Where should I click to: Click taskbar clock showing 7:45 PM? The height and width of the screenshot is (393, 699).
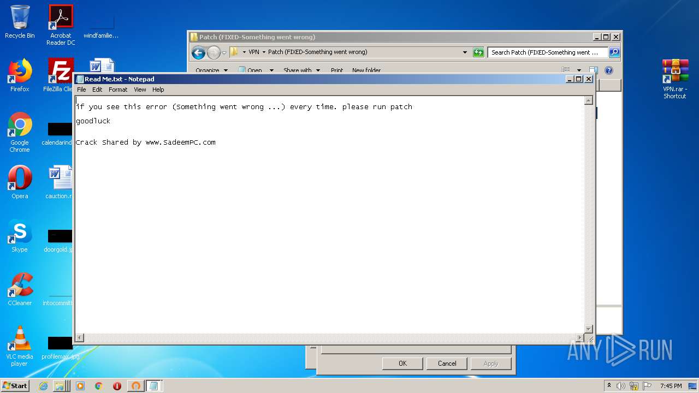pos(671,386)
